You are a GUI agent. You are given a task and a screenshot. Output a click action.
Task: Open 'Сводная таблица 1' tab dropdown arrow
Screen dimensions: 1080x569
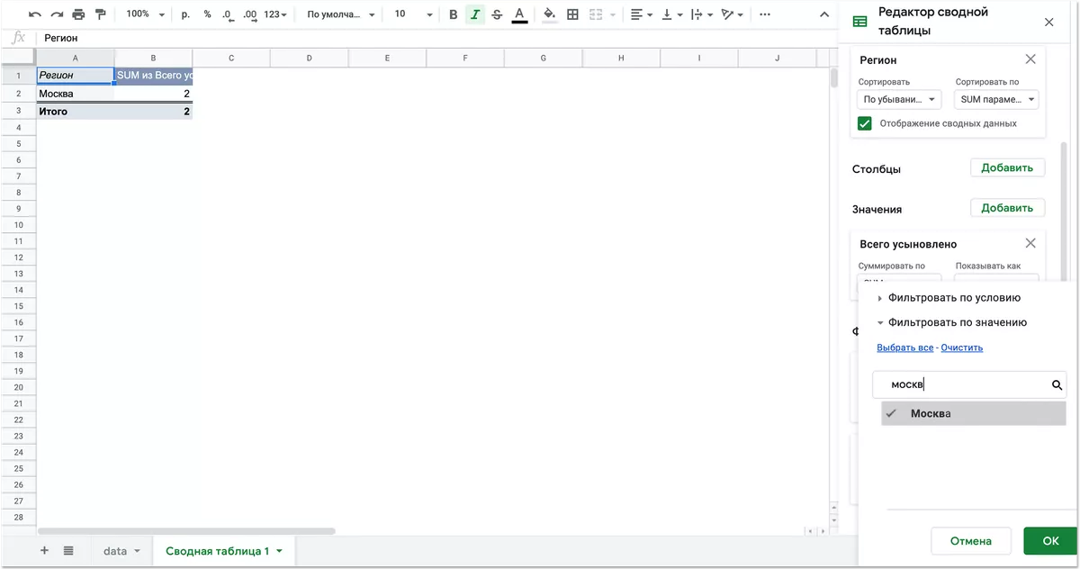(280, 552)
